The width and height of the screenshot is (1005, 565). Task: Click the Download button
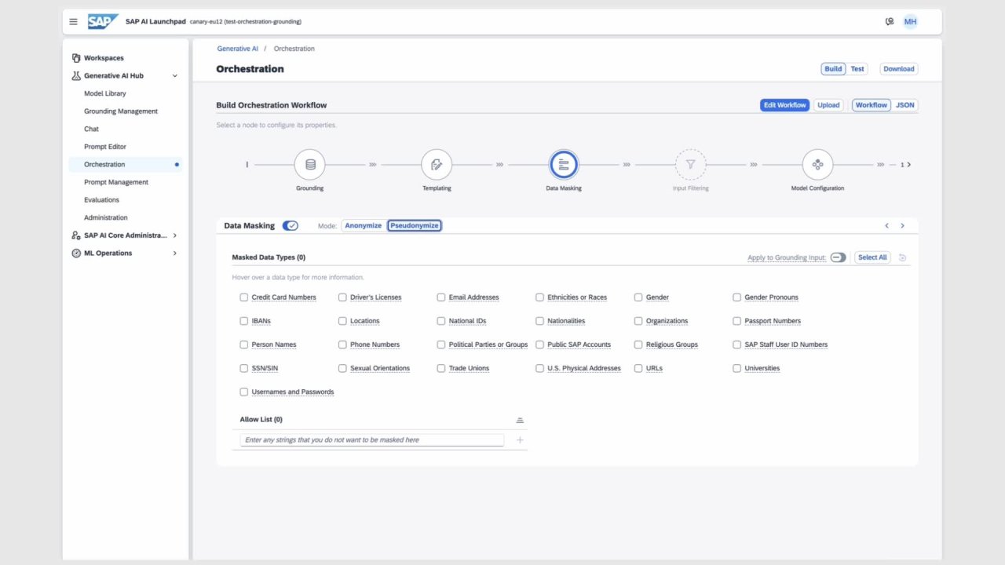pos(899,69)
